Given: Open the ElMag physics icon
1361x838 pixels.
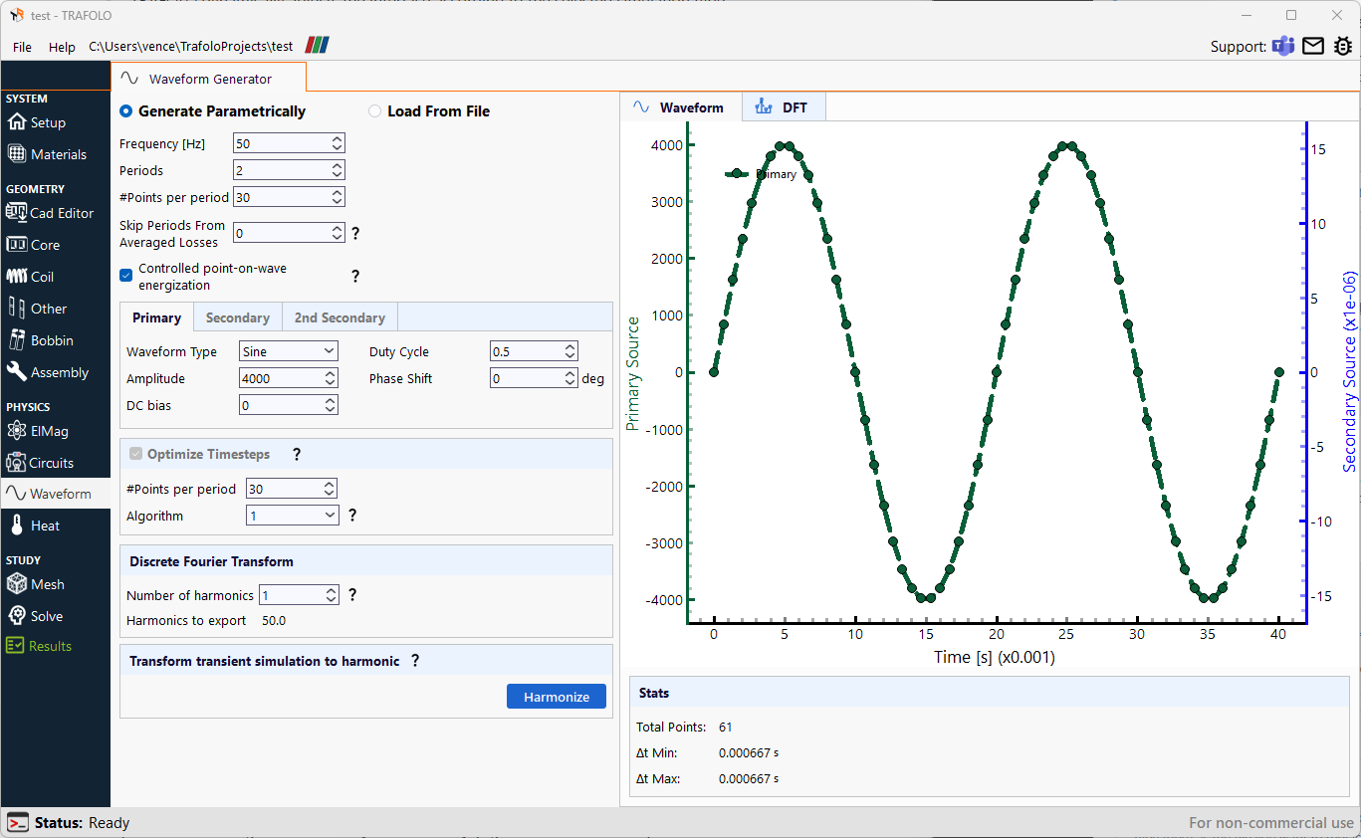Looking at the screenshot, I should pos(17,431).
